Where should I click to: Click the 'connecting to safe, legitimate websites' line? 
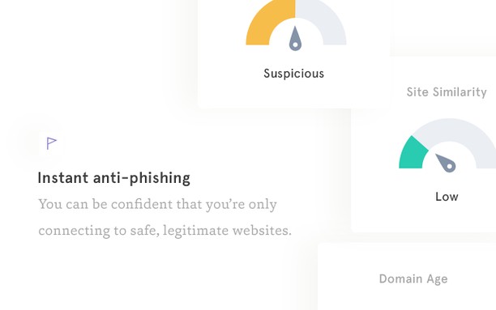[165, 231]
